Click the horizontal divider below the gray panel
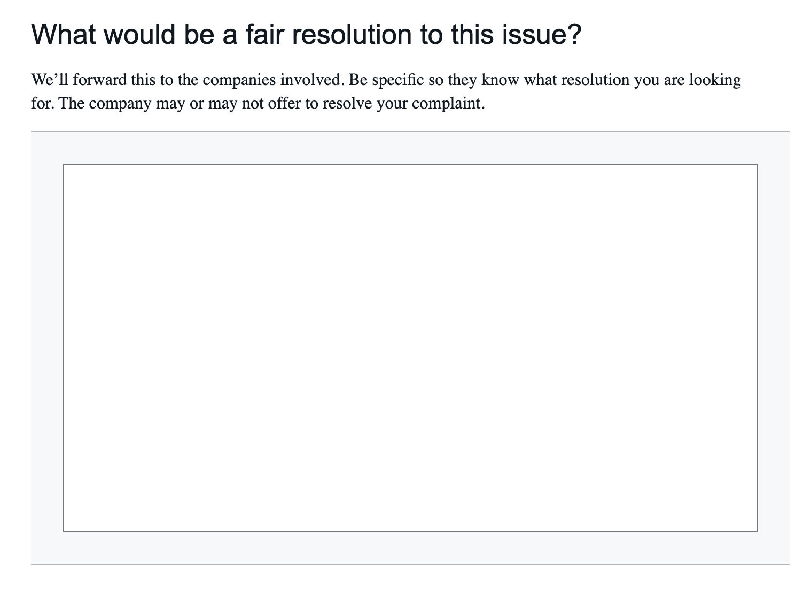 click(x=410, y=564)
